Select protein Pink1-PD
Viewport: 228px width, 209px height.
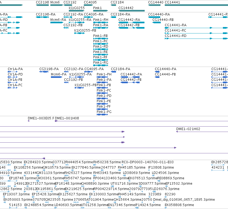tap(102, 98)
